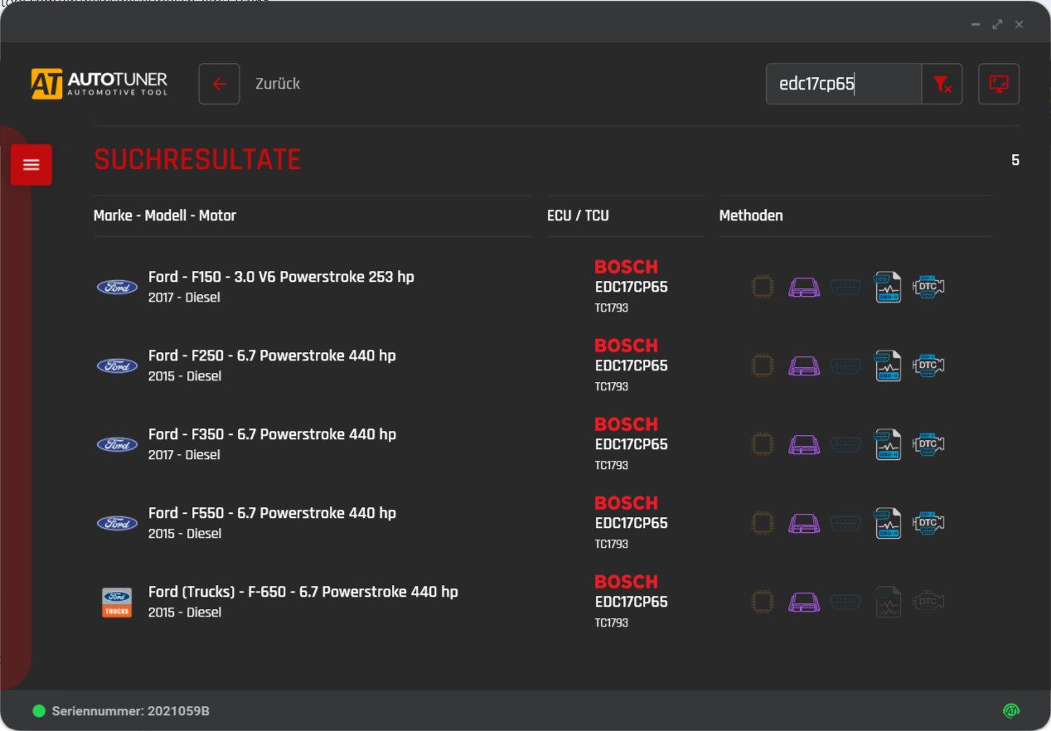This screenshot has height=731, width=1051.
Task: Clear the search filter with funnel icon
Action: pyautogui.click(x=942, y=84)
